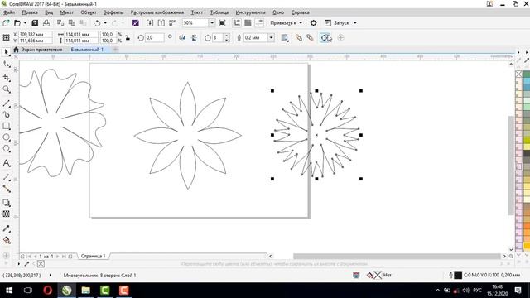
Task: Click the Save diskette icon
Action: click(35, 23)
